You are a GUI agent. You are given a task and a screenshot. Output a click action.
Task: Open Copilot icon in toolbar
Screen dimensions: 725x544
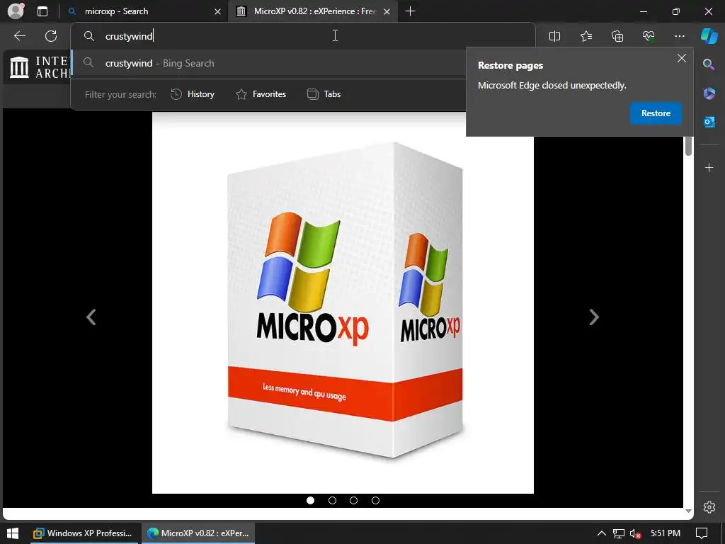(x=709, y=36)
